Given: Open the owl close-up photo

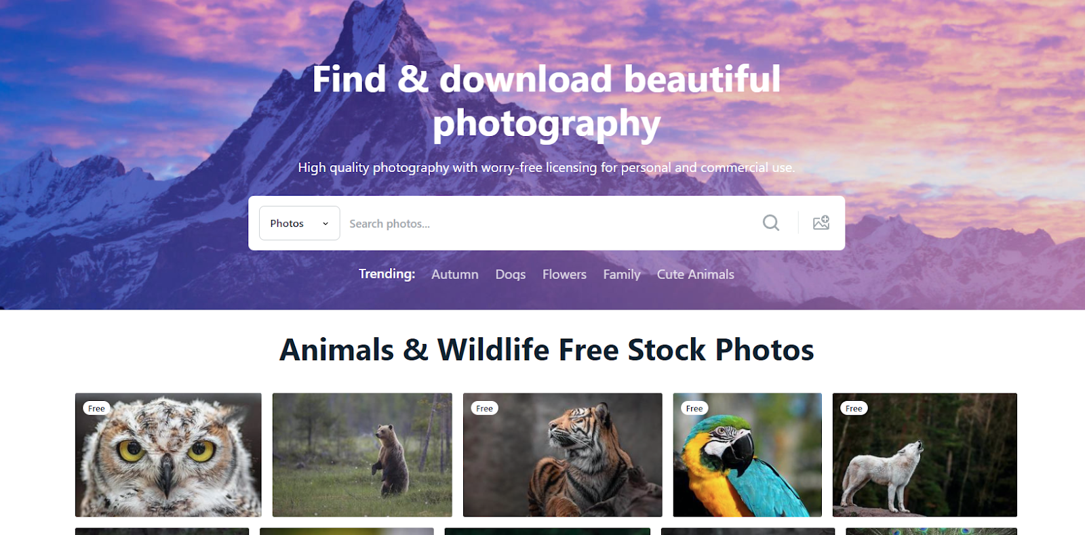Looking at the screenshot, I should [168, 455].
